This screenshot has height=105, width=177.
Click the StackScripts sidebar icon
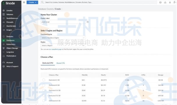point(3,26)
